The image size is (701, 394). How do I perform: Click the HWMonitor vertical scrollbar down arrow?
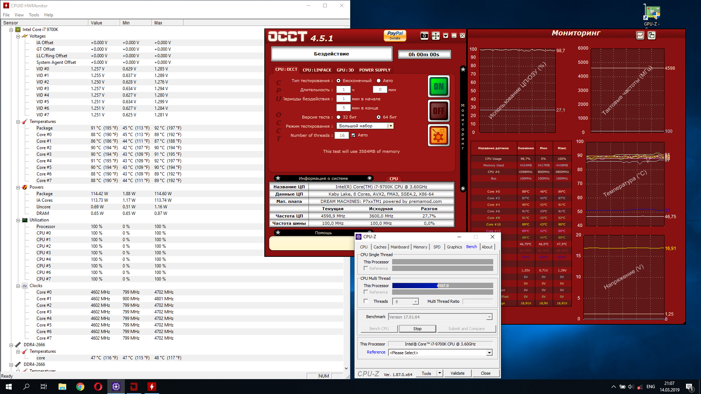point(346,368)
